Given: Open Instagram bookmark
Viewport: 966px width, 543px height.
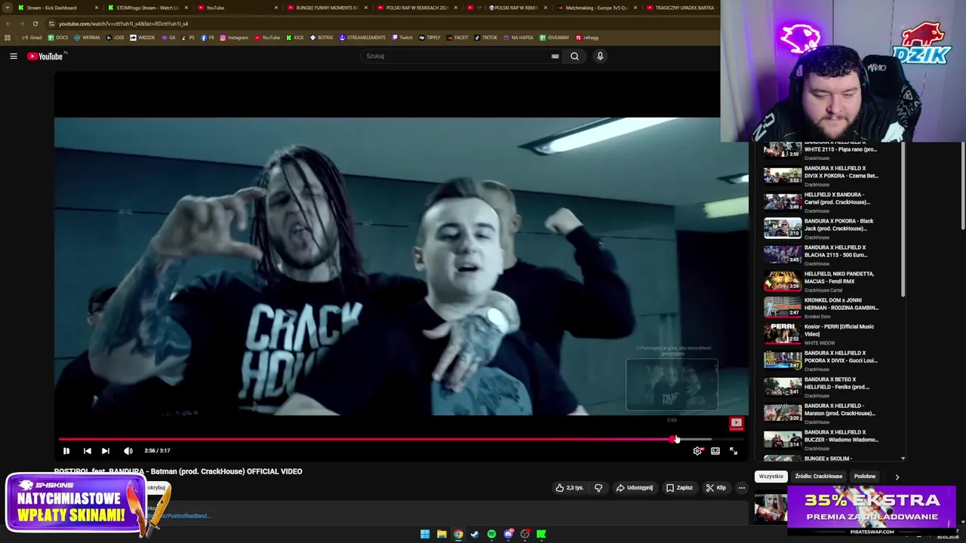Looking at the screenshot, I should tap(234, 37).
